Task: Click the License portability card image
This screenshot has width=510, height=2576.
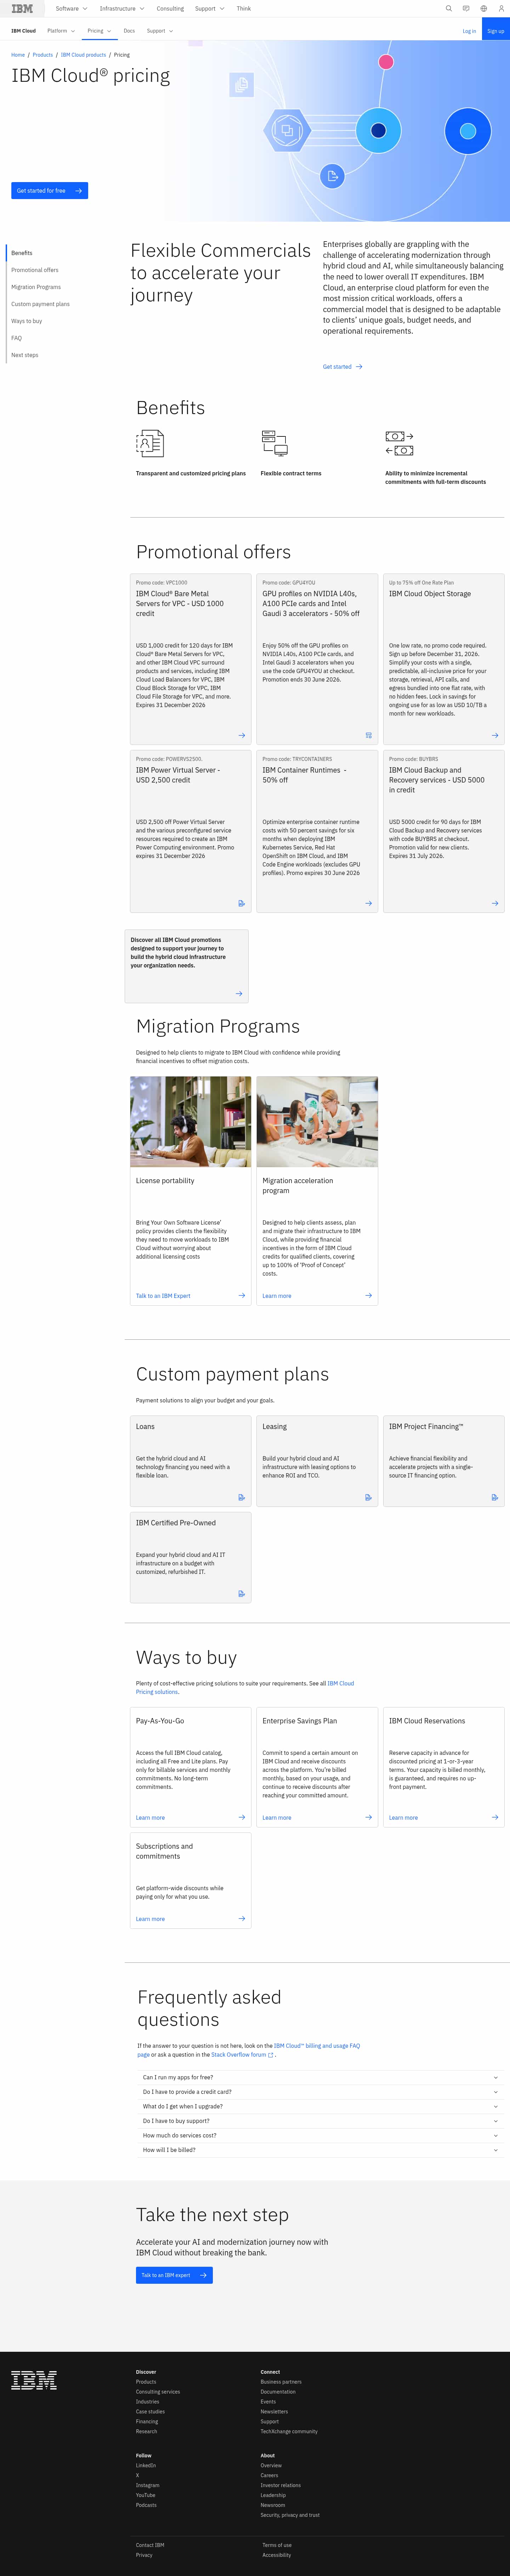Action: [x=190, y=1121]
